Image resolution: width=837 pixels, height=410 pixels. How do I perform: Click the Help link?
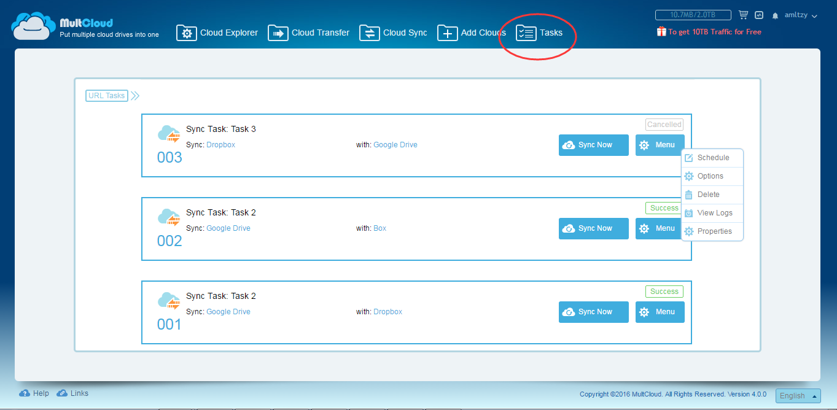point(41,393)
